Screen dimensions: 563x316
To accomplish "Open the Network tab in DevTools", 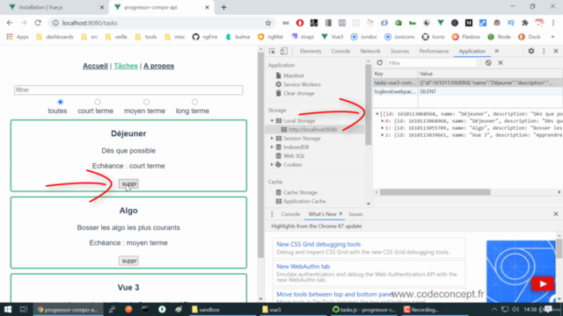I will coord(370,51).
